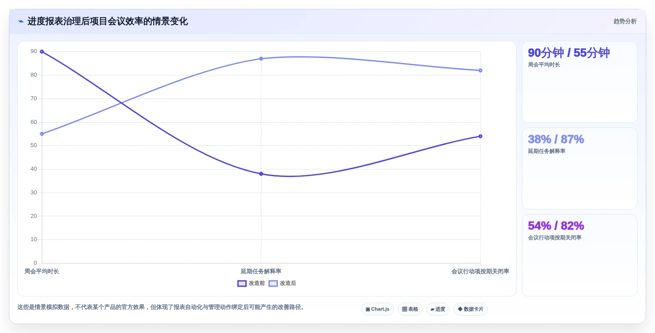Select the 进度 tag chip
This screenshot has width=655, height=333.
coord(438,309)
